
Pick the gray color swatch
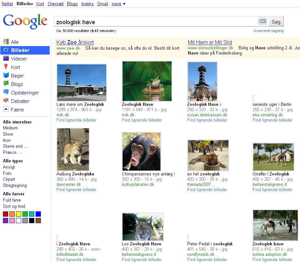coord(25,221)
